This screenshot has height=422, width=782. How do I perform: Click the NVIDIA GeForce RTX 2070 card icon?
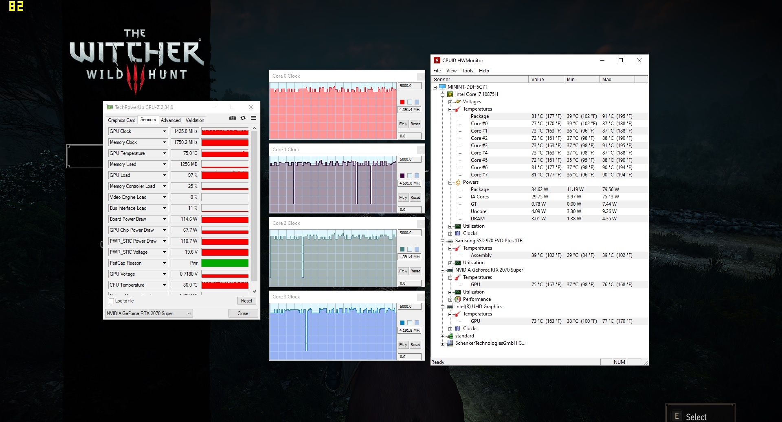coord(450,270)
